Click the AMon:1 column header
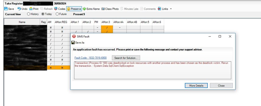The width and height of the screenshot is (261, 106). point(76,22)
